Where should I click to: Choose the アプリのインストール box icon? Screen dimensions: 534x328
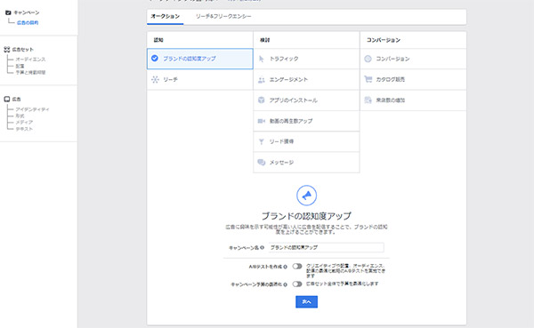coord(261,100)
